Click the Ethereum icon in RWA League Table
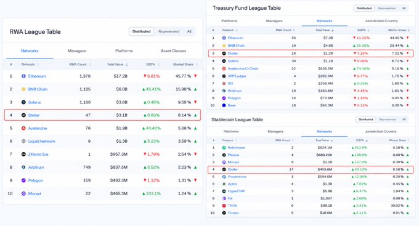Viewport: 419px width, 226px height. [x=23, y=76]
